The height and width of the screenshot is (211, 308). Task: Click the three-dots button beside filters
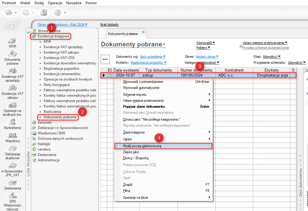point(105,59)
